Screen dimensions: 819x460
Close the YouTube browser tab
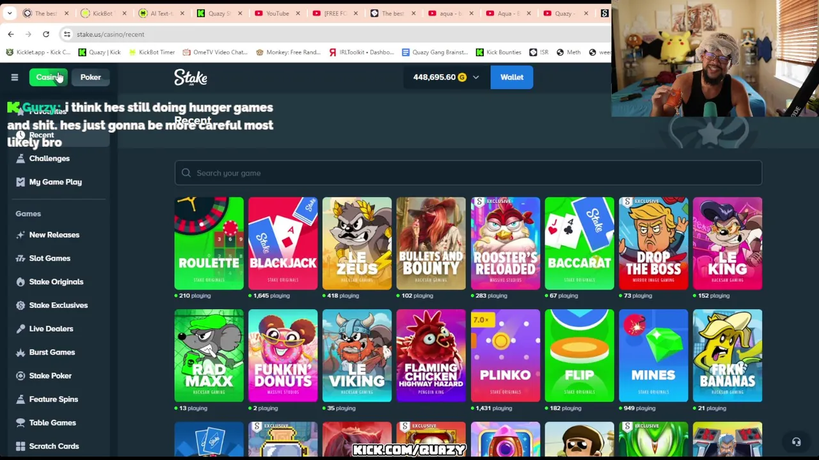[298, 13]
